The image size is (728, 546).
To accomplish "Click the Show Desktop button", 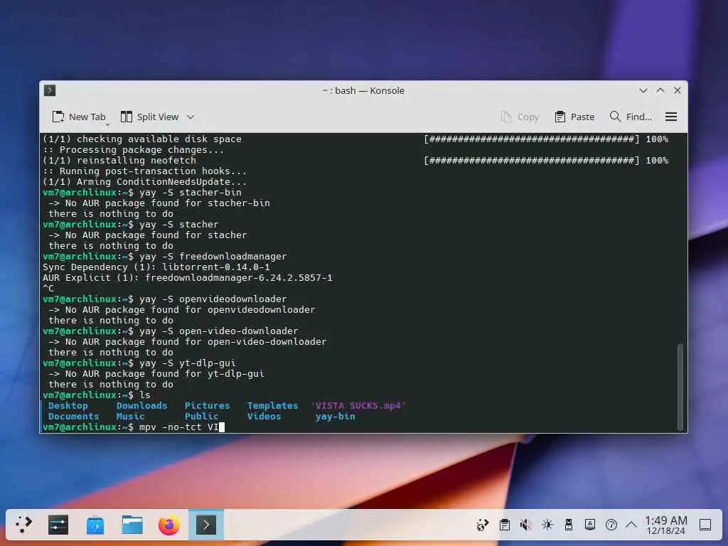I will (705, 525).
